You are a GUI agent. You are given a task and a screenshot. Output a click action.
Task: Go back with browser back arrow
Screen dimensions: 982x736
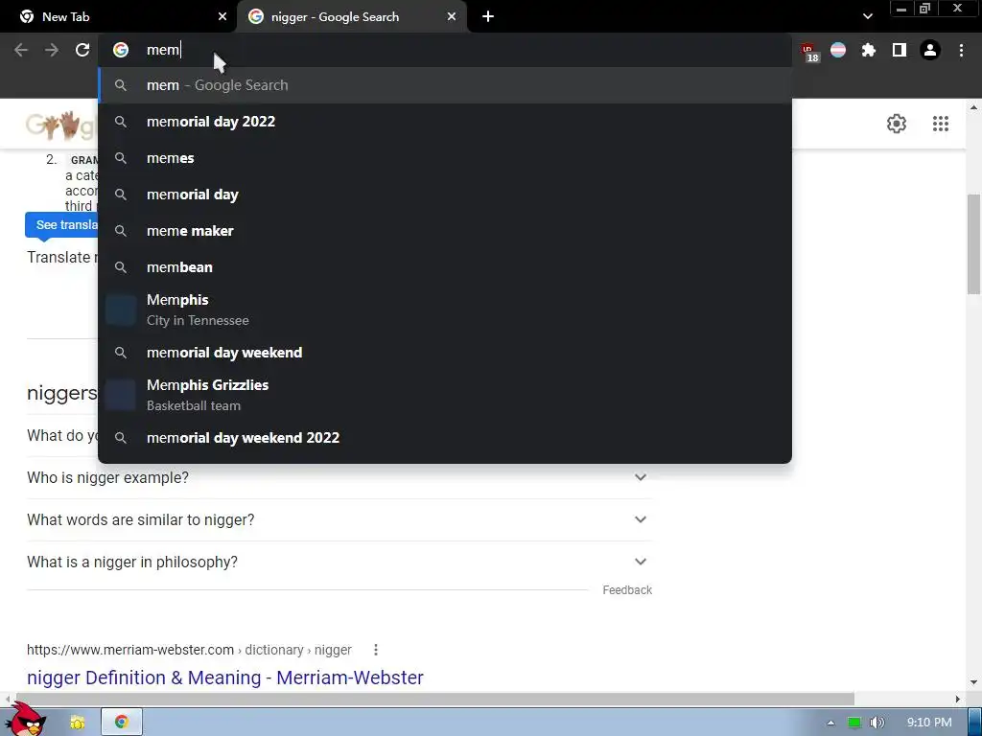[x=21, y=50]
